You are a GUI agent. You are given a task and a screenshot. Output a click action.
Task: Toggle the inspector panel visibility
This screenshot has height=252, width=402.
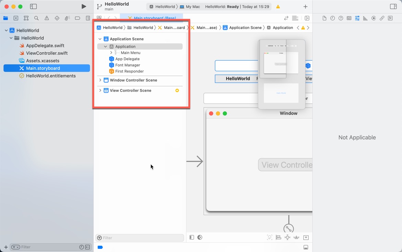(x=393, y=7)
